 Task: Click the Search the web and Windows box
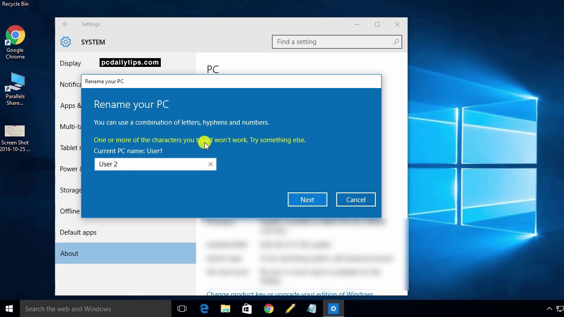95,309
